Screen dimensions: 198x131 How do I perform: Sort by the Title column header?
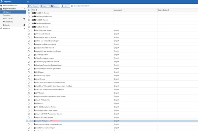click(34, 10)
